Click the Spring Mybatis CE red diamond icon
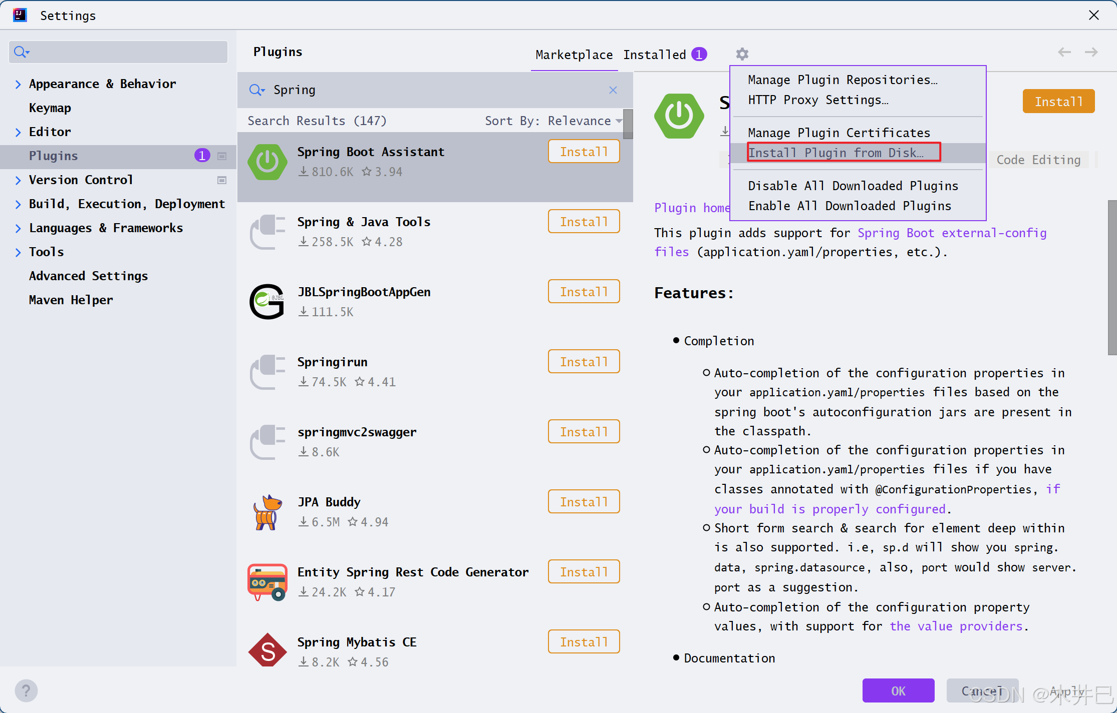 [x=267, y=651]
